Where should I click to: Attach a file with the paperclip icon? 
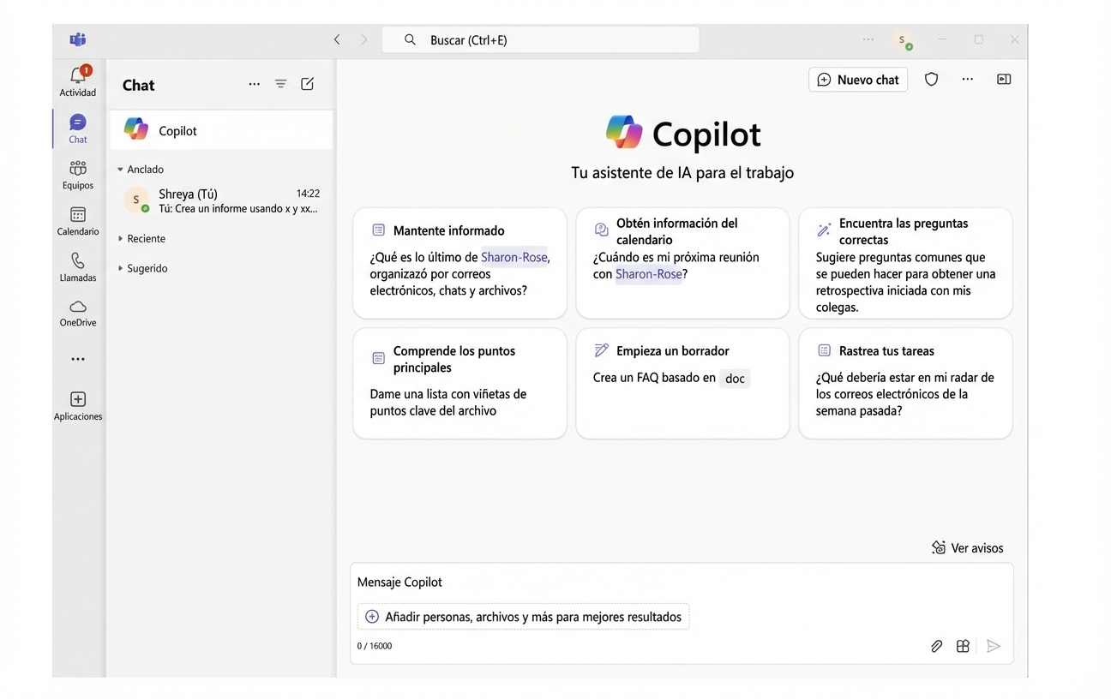(936, 645)
